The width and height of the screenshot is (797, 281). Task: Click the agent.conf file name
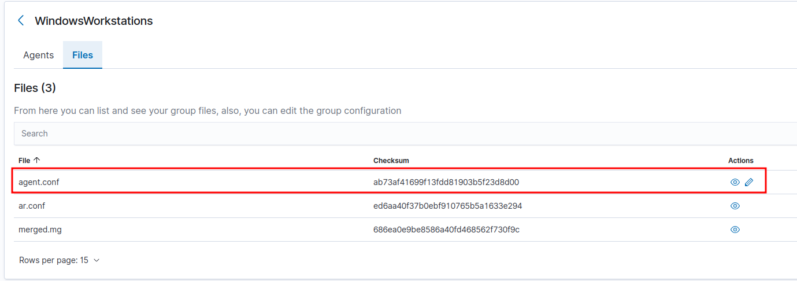pos(39,182)
